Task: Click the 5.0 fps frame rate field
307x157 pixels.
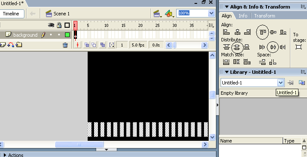Action: point(138,45)
